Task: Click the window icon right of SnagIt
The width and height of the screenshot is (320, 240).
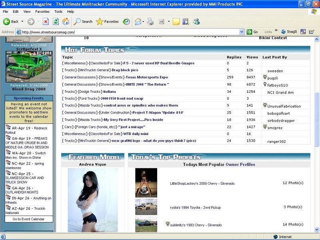Action: pos(303,32)
